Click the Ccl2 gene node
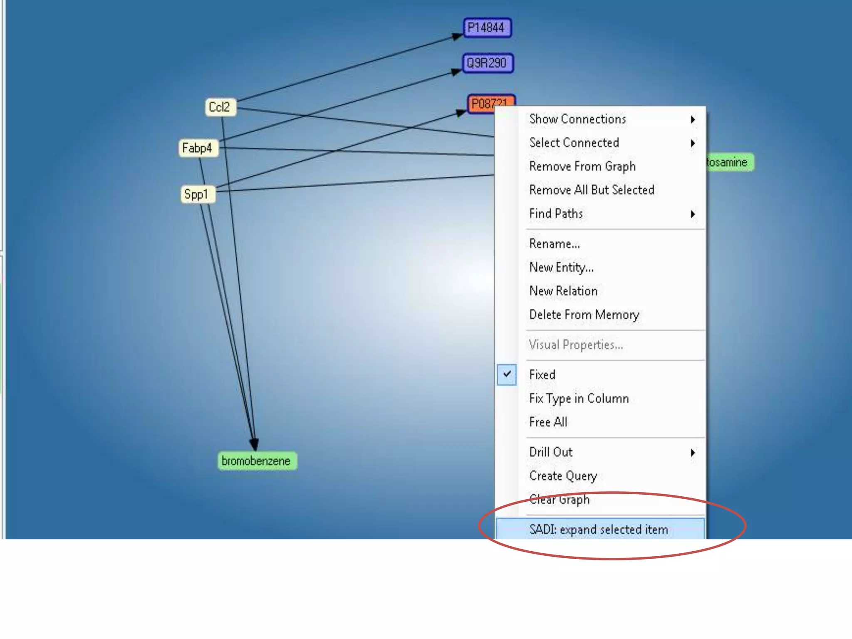This screenshot has height=639, width=852. pyautogui.click(x=220, y=107)
